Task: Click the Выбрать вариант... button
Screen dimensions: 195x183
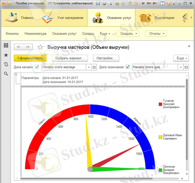Action: 70,58
